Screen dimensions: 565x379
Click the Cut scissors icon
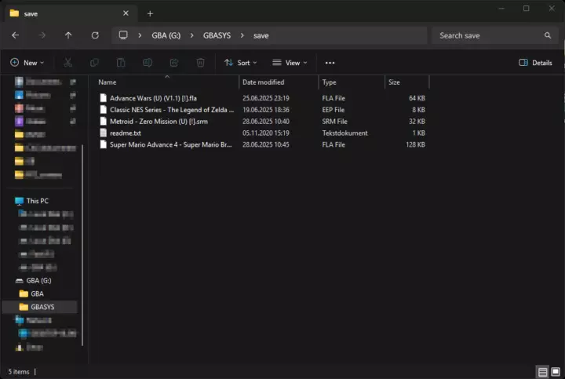click(67, 63)
